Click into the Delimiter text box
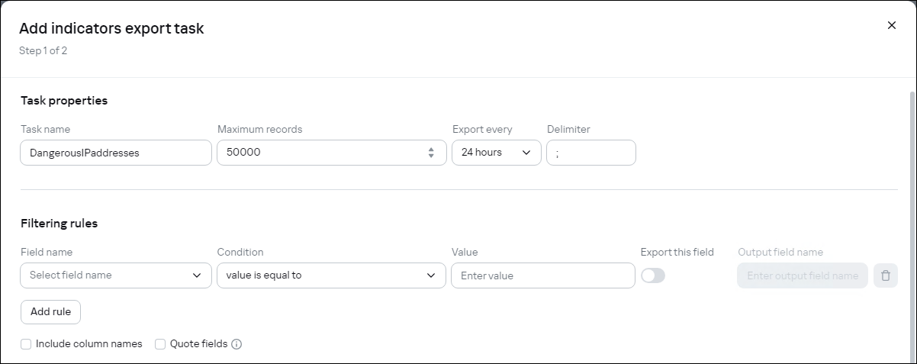This screenshot has width=917, height=364. tap(591, 153)
